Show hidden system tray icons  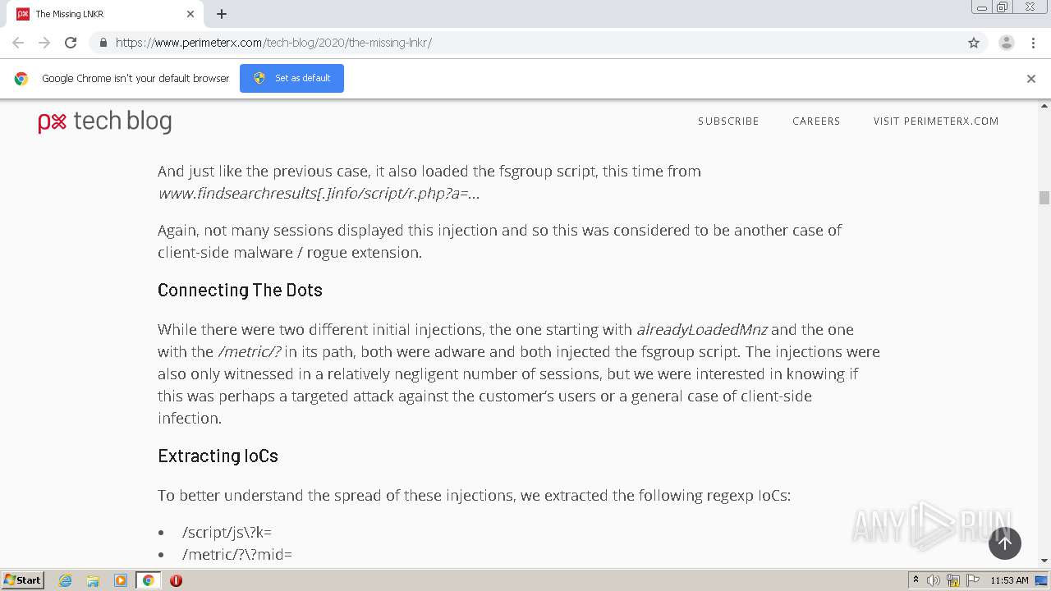(x=916, y=580)
